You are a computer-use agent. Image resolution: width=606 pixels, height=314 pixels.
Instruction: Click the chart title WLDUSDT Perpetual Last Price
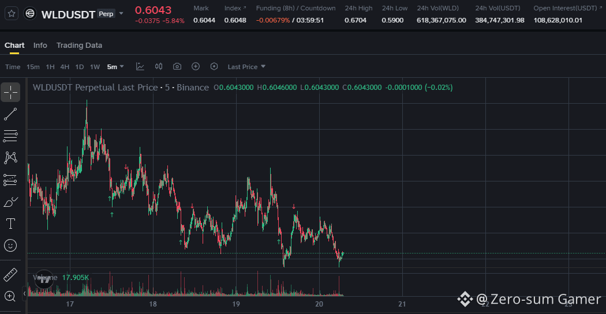point(95,88)
